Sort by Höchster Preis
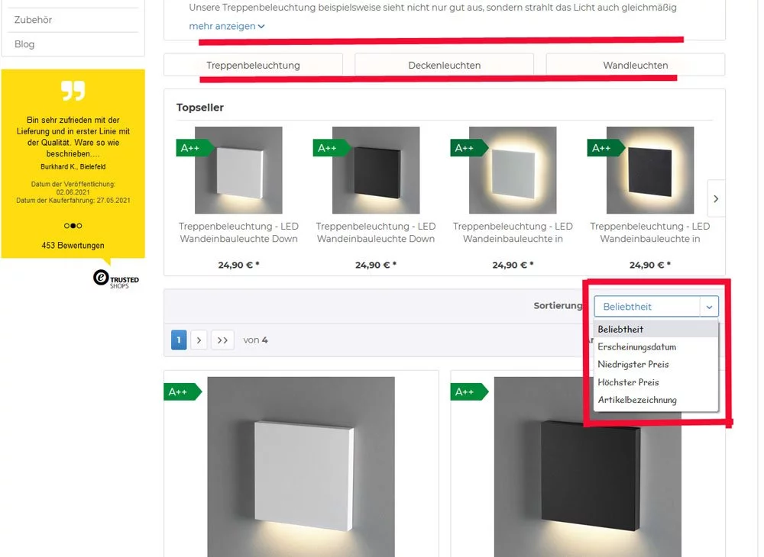The image size is (764, 557). 656,382
